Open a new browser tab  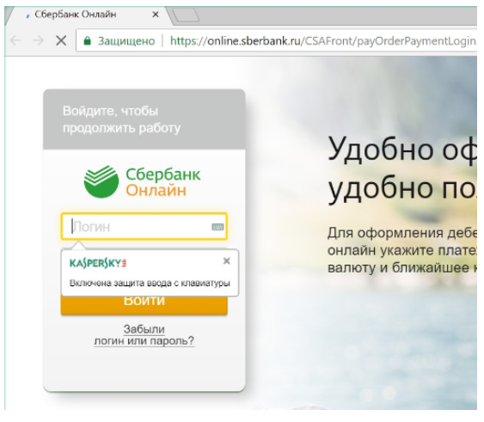click(x=185, y=15)
